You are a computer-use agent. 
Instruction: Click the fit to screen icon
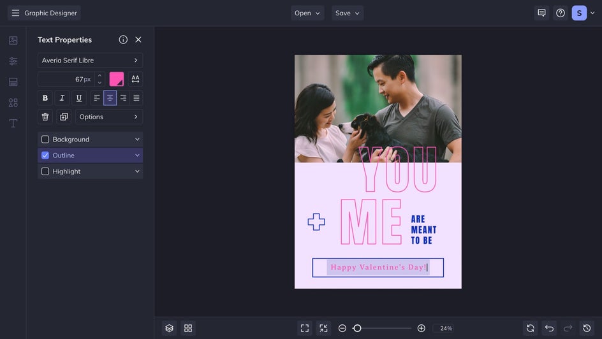click(x=304, y=328)
